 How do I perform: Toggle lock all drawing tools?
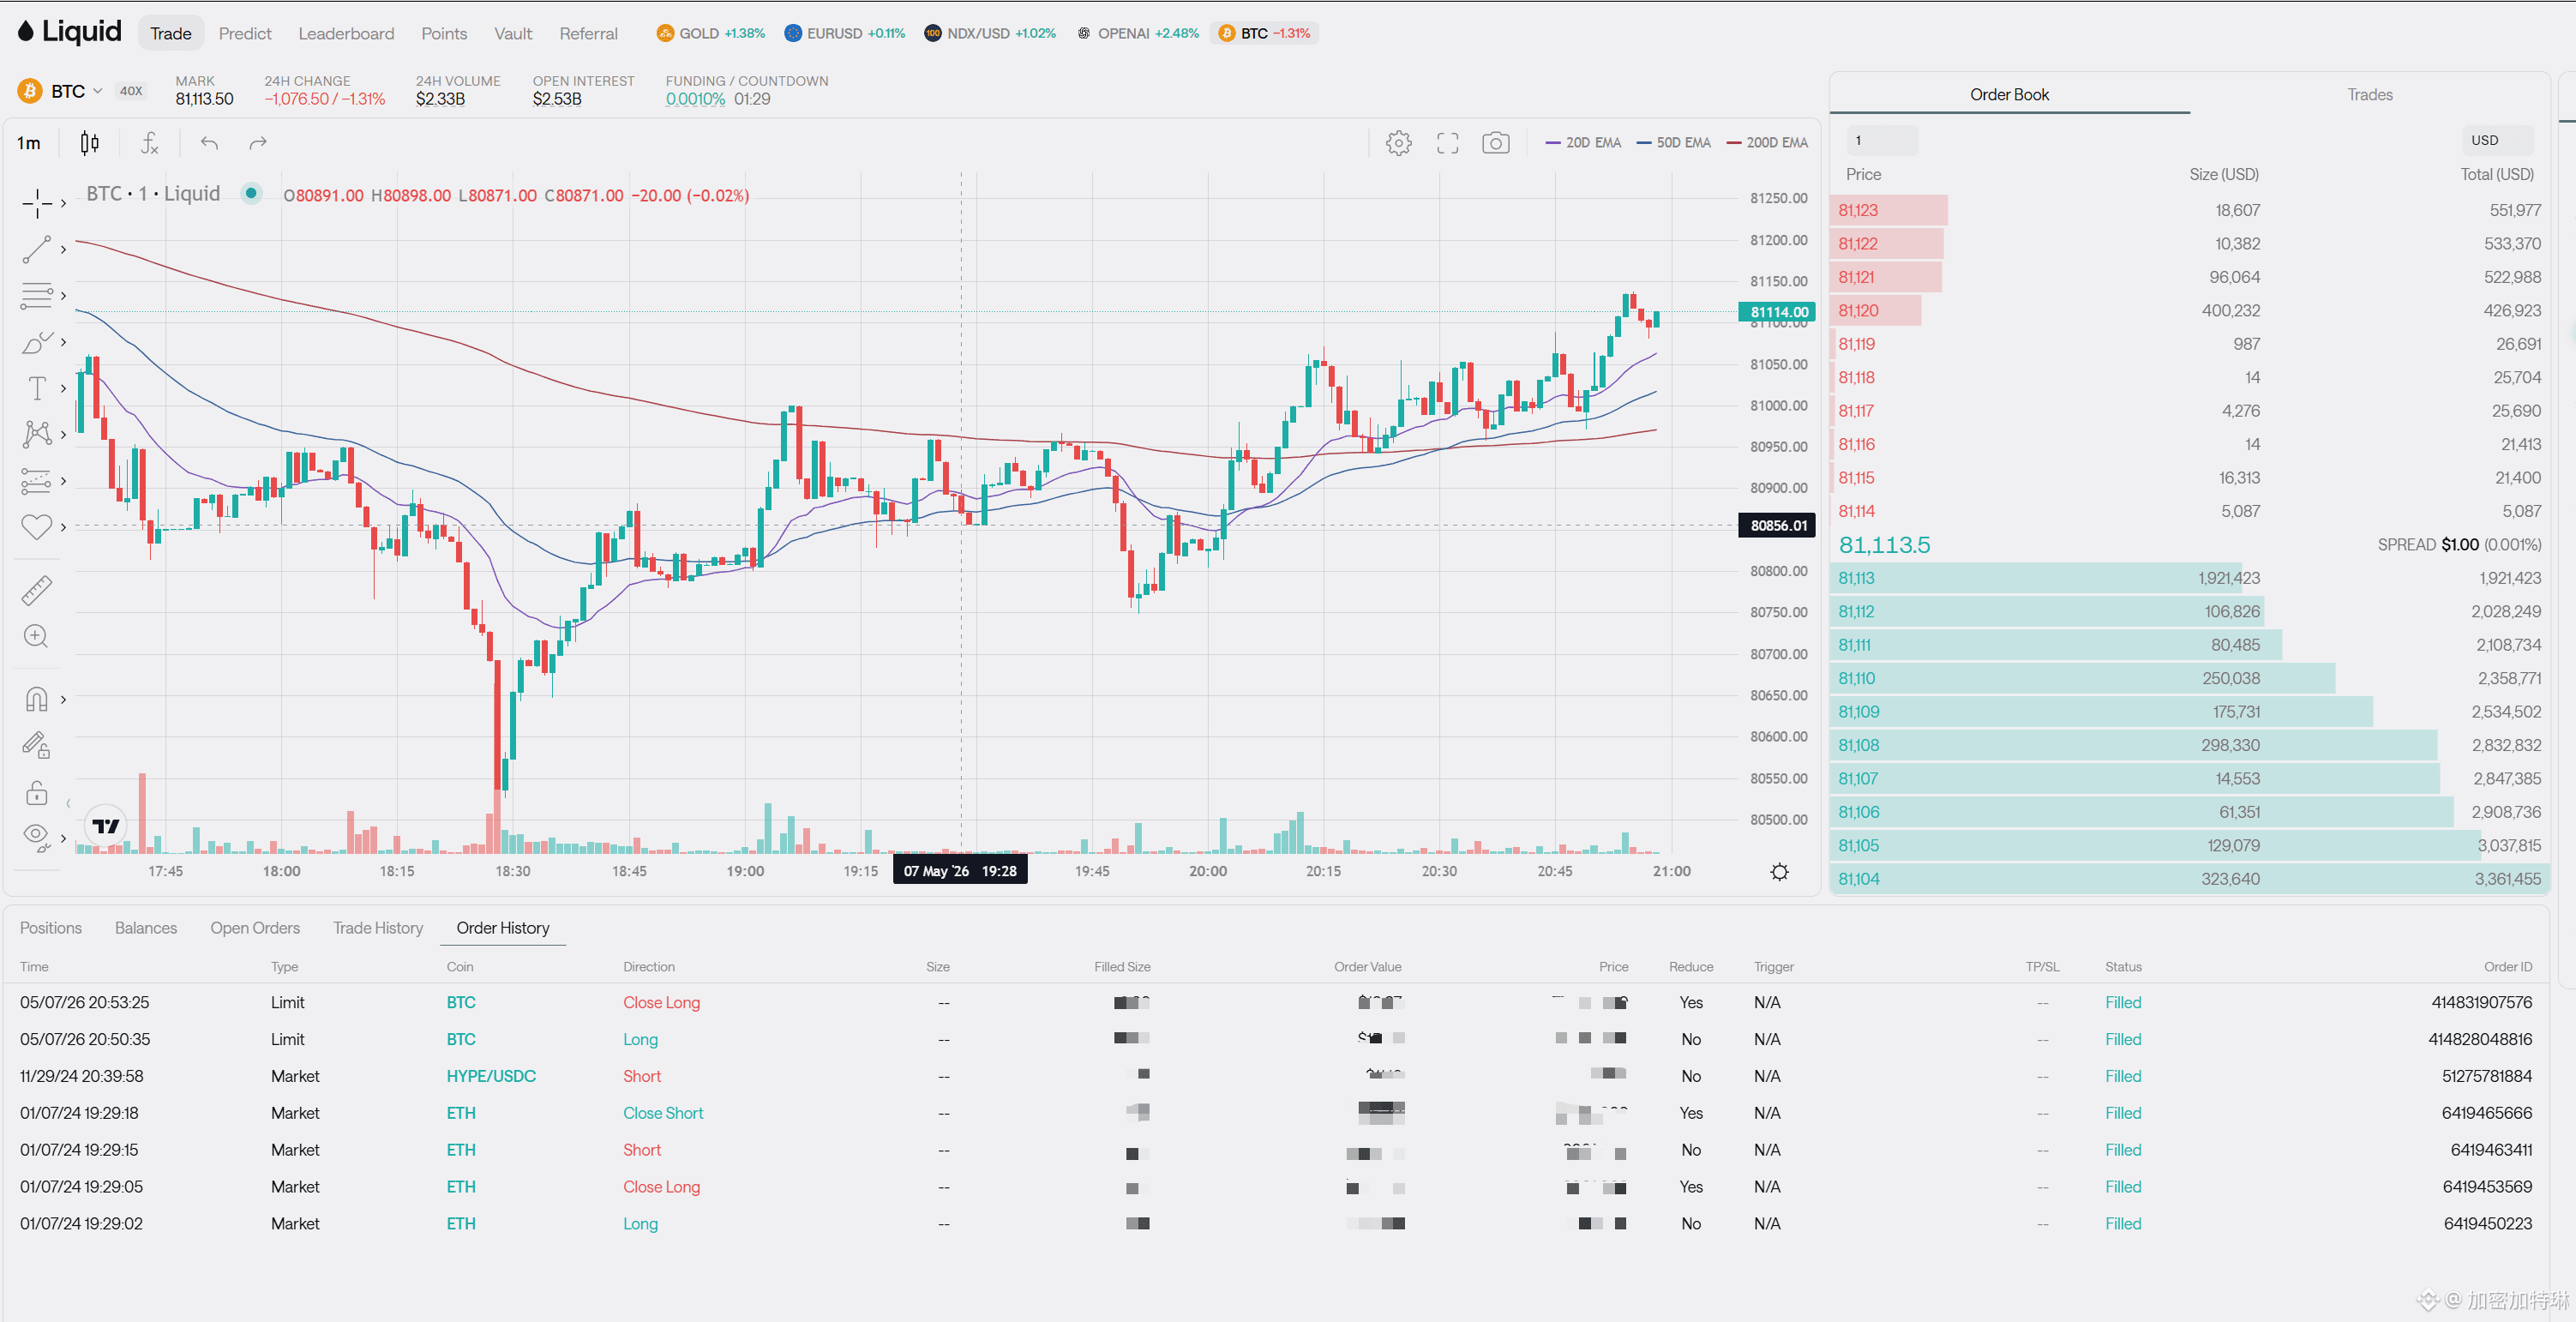click(x=37, y=793)
